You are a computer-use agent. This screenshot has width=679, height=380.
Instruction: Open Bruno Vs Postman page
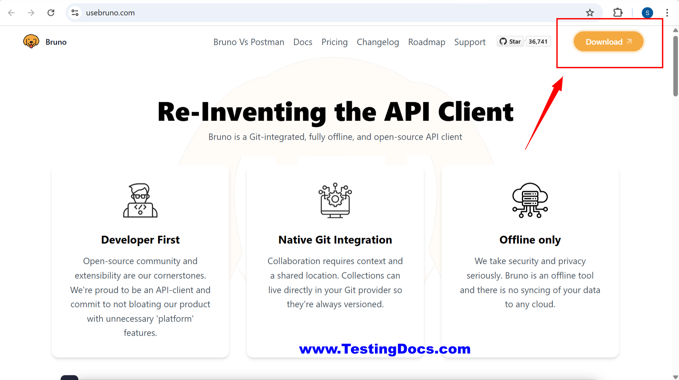(249, 42)
